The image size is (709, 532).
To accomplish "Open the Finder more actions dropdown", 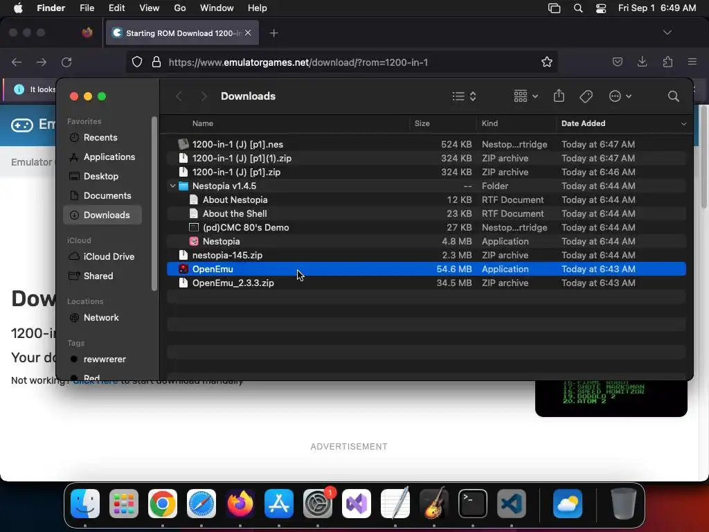I will (620, 96).
